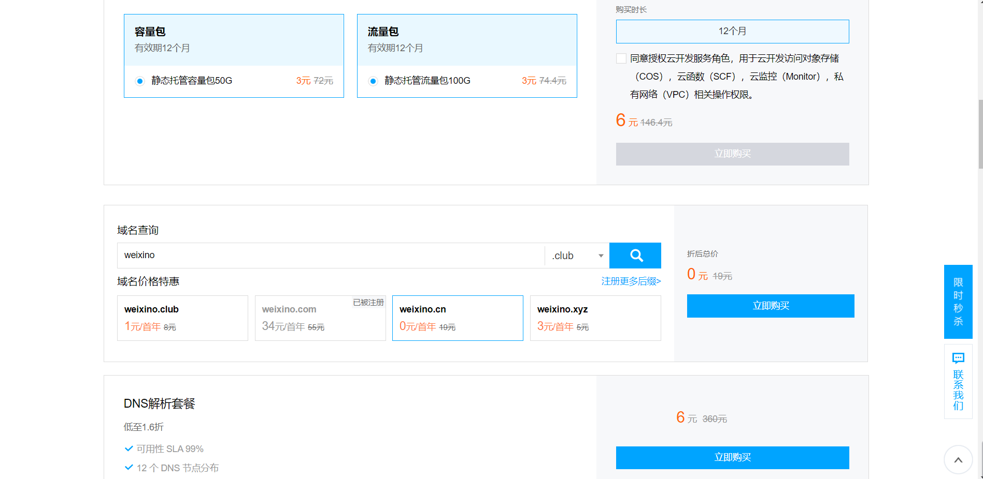Choose the weixino.club domain card
This screenshot has width=983, height=479.
coord(182,318)
